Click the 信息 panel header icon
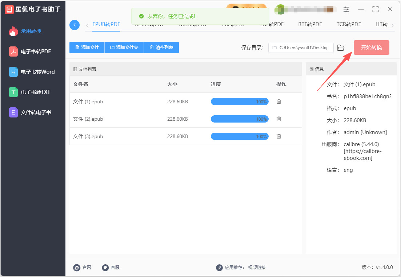401x277 pixels. [312, 69]
